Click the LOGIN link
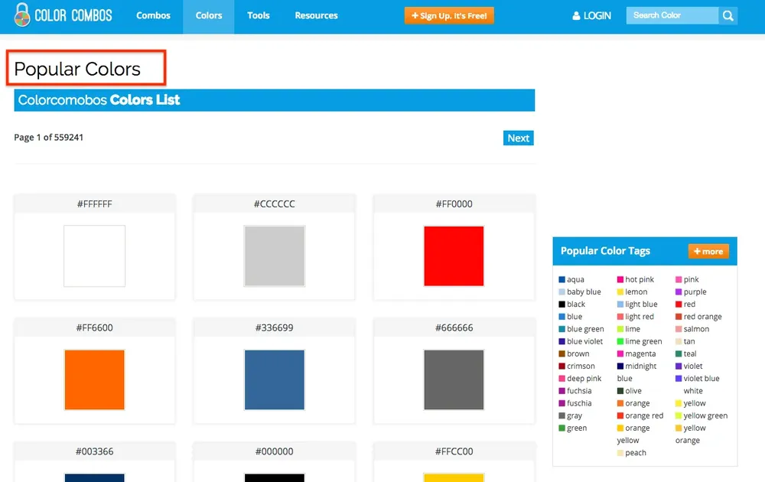The width and height of the screenshot is (765, 482). click(x=597, y=15)
